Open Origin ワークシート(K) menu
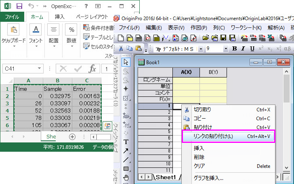Viewport: 294px width, 184px height. pyautogui.click(x=246, y=28)
